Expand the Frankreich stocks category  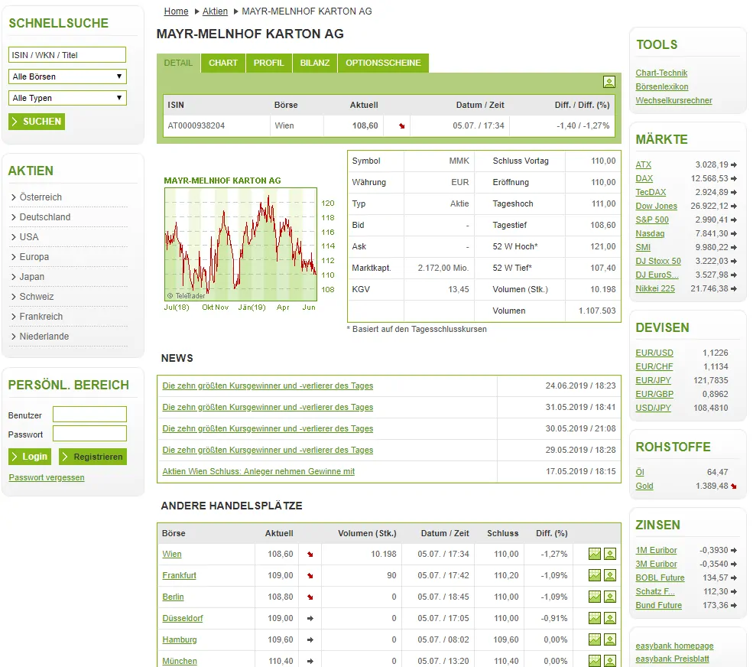click(x=37, y=316)
